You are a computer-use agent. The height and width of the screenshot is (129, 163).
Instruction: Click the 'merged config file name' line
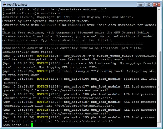pos(57,114)
